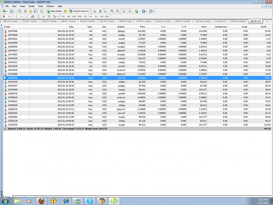Open the Tools menu
The height and width of the screenshot is (205, 273).
[x=41, y=6]
